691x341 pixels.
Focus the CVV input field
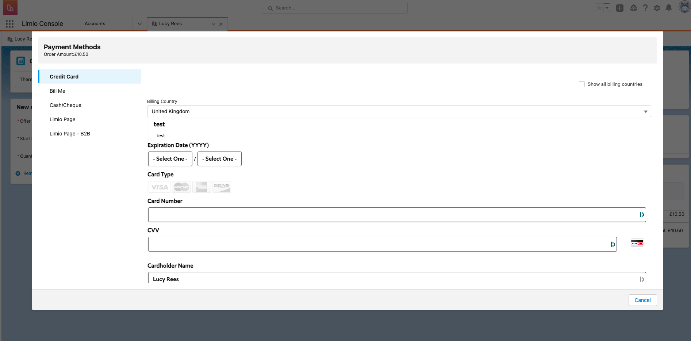point(378,244)
